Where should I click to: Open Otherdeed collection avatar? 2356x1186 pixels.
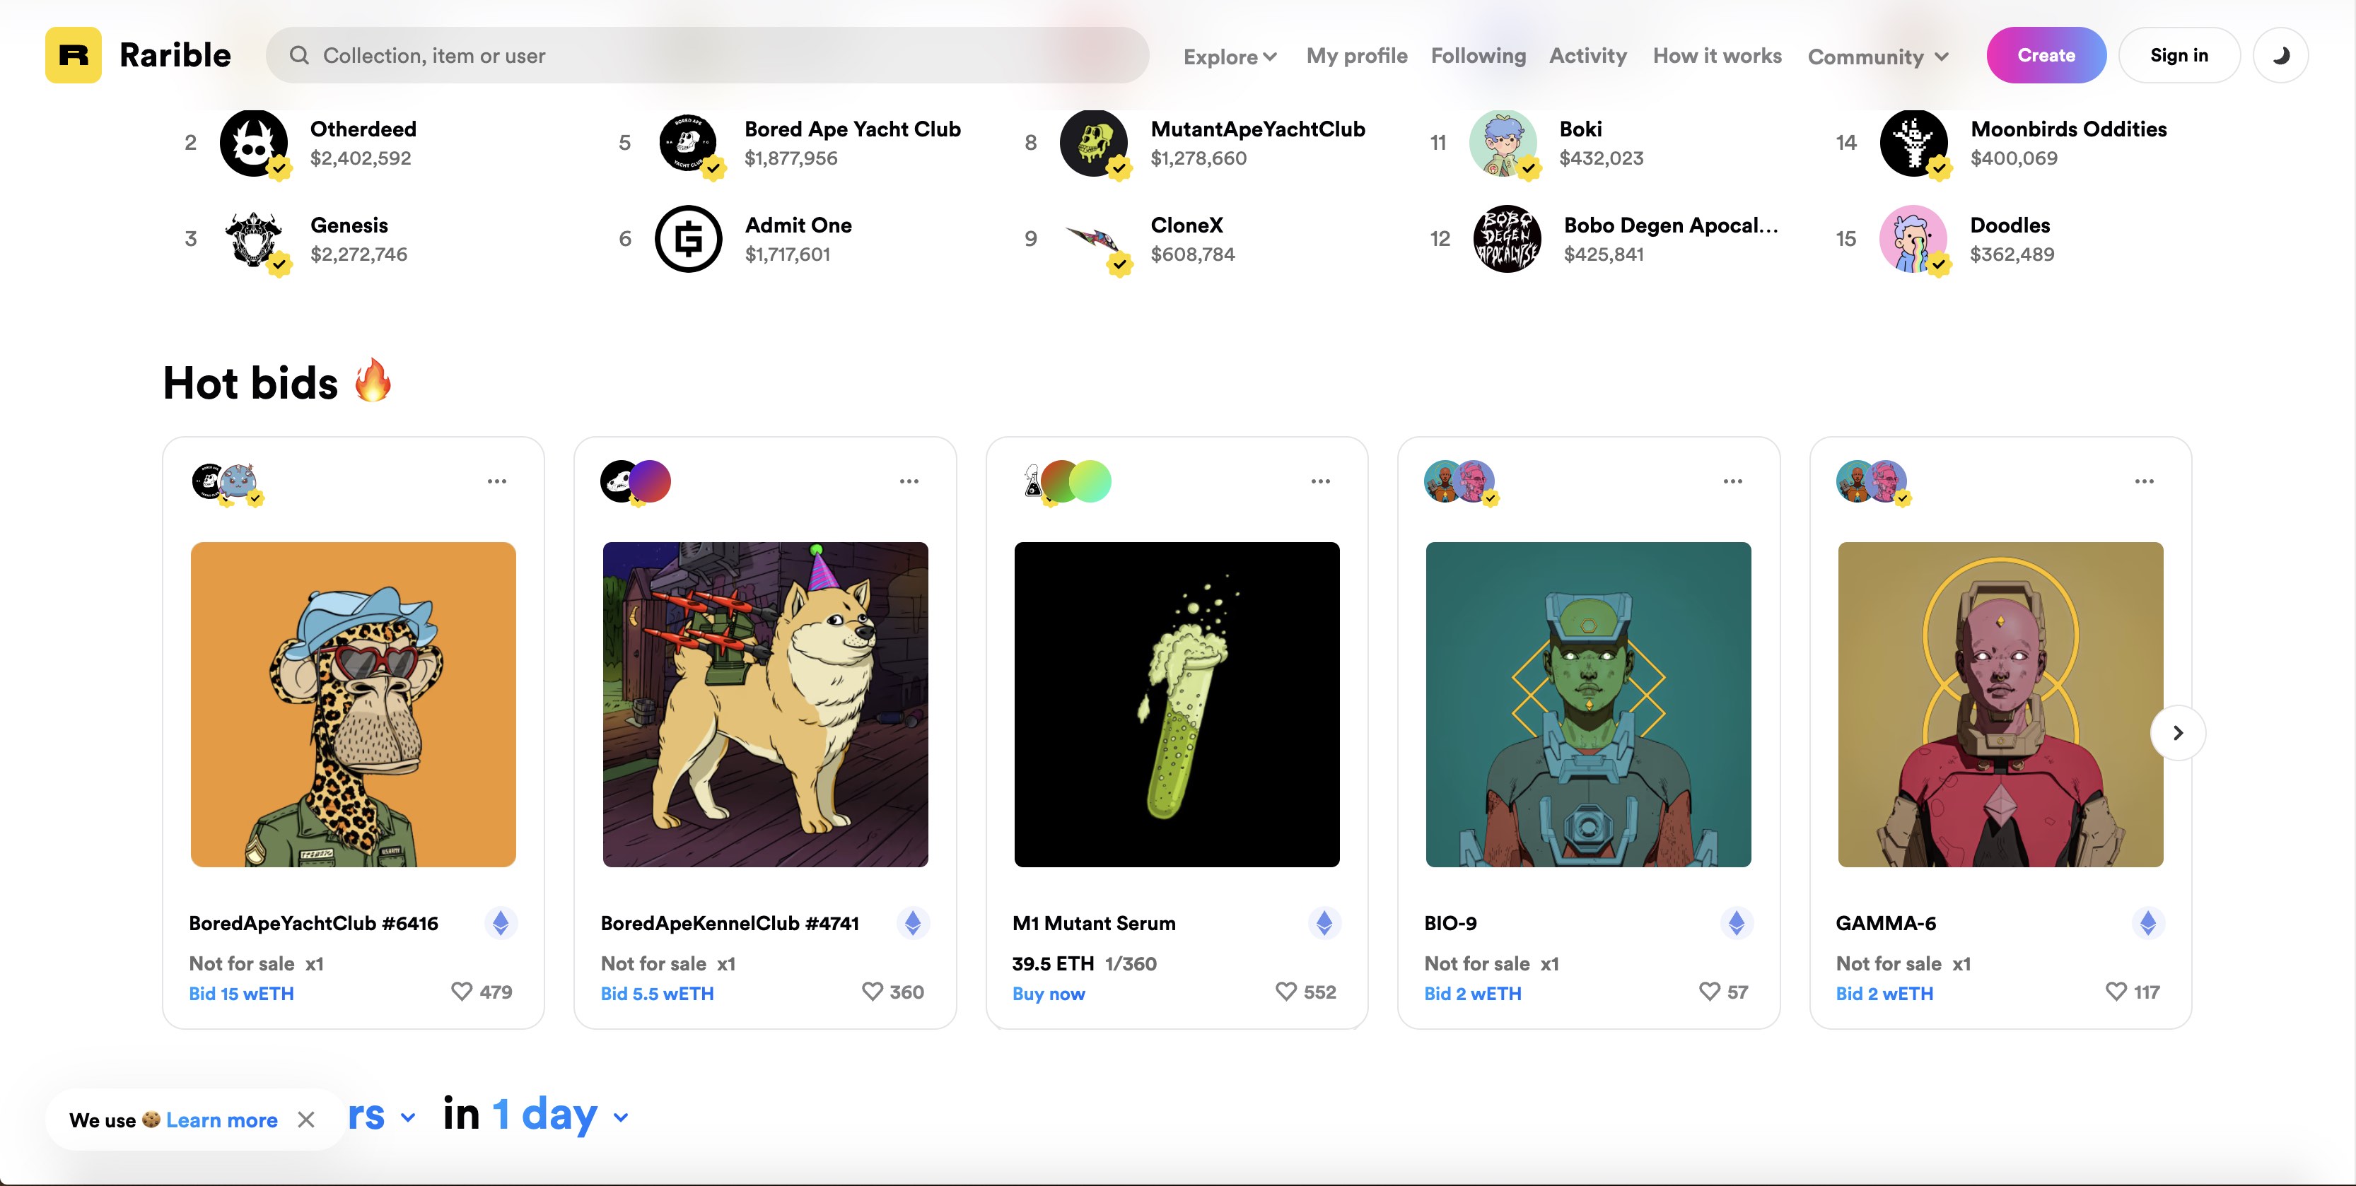255,143
